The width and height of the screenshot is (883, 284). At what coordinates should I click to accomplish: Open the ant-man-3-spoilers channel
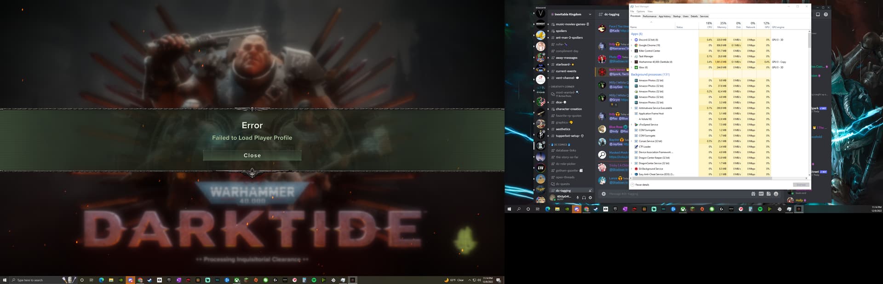[x=569, y=38]
